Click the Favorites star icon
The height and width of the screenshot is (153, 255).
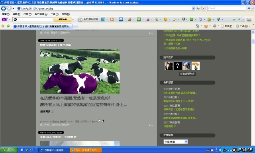pyautogui.click(x=3, y=26)
